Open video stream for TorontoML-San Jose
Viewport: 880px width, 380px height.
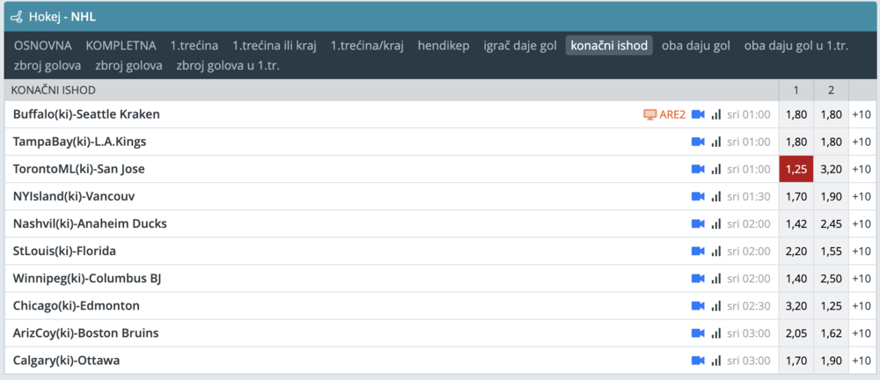pos(698,169)
